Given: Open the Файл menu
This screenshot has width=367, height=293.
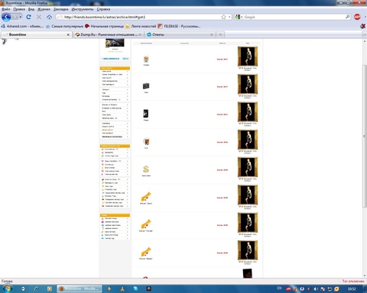Looking at the screenshot, I should [x=6, y=9].
